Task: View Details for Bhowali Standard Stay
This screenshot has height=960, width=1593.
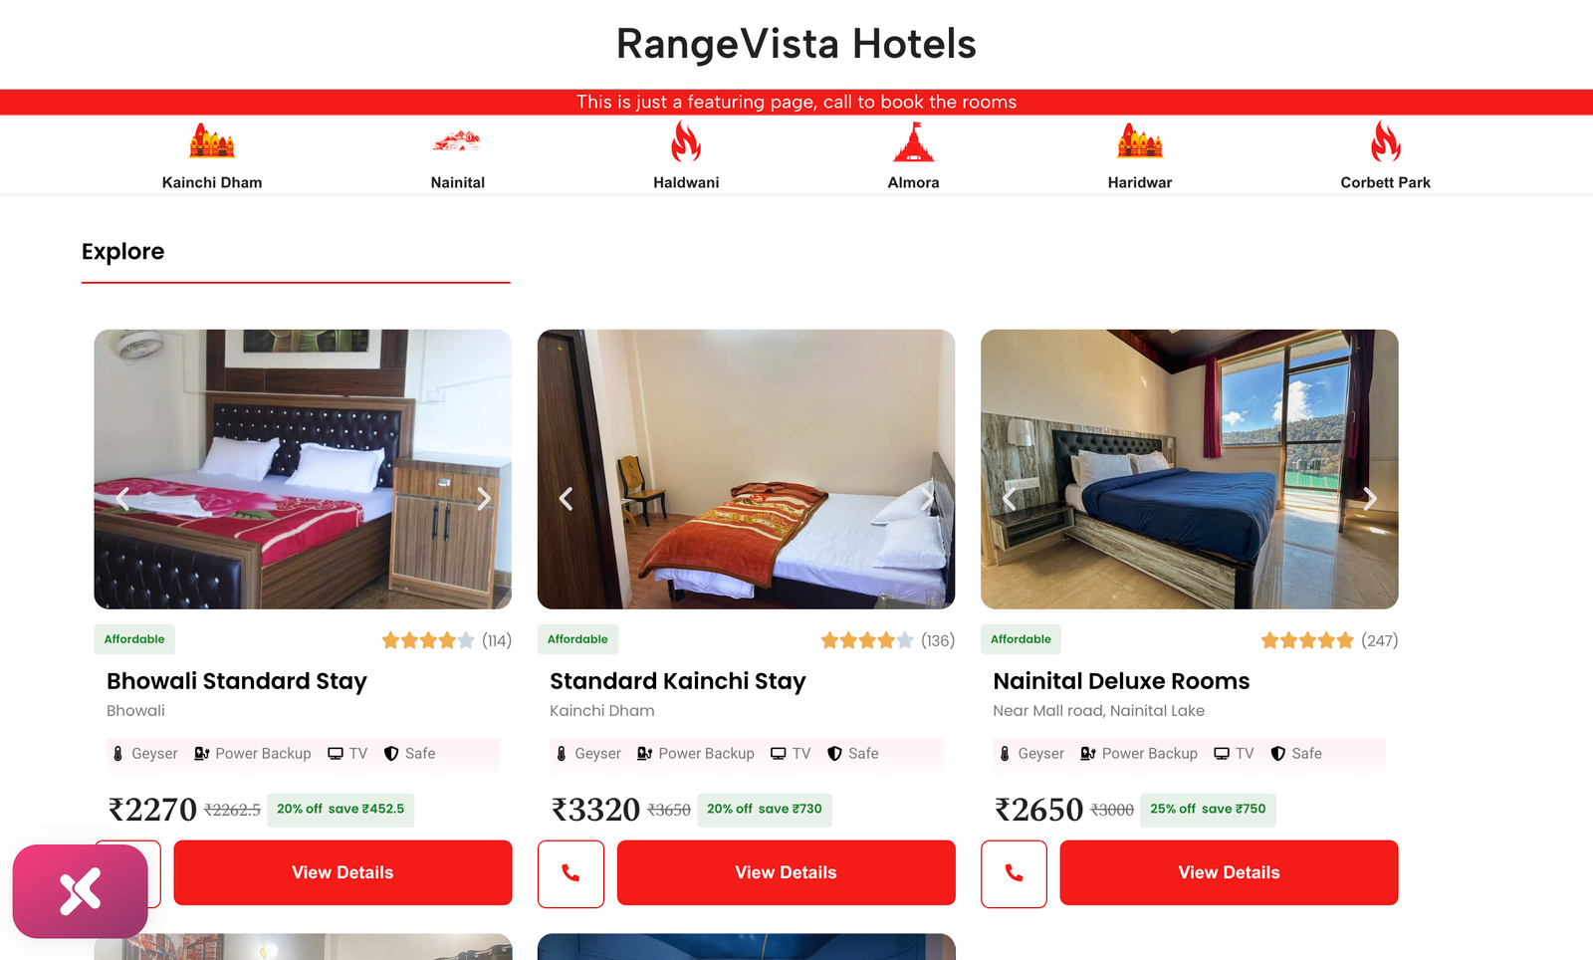Action: [342, 872]
